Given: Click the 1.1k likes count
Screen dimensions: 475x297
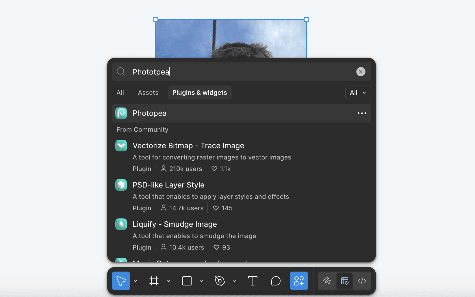Looking at the screenshot, I should [x=221, y=169].
